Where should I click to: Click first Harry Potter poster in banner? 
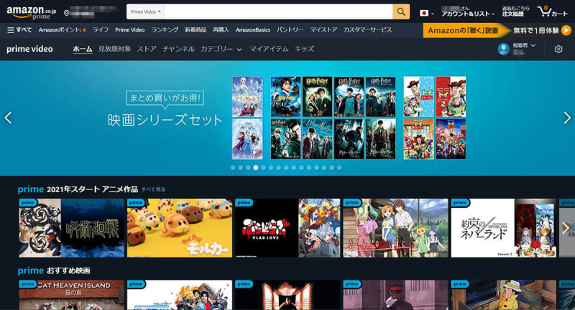tap(285, 97)
